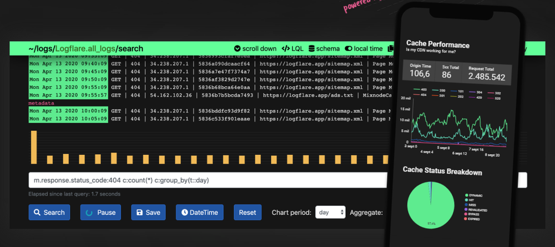555x247 pixels.
Task: Click the REVALIDATED legend entry
Action: (x=476, y=210)
